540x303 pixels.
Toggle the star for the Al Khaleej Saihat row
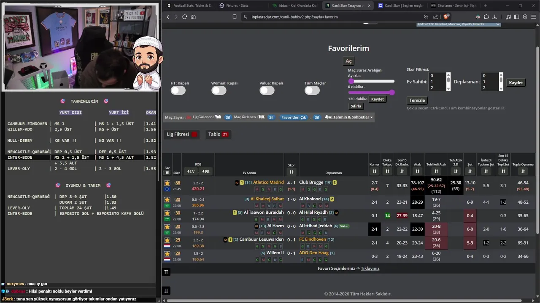click(167, 199)
